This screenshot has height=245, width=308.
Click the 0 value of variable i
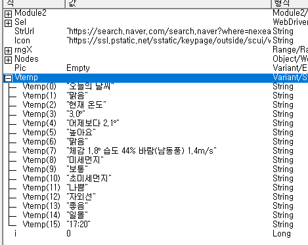(69, 234)
